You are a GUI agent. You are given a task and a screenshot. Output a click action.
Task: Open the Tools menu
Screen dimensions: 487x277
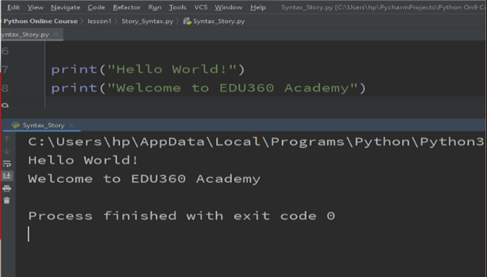(x=178, y=7)
